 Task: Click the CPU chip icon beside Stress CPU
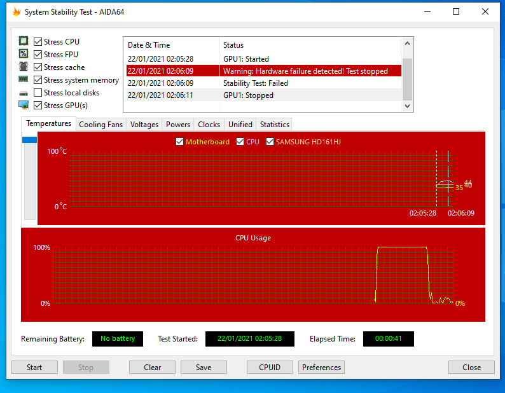click(x=23, y=41)
